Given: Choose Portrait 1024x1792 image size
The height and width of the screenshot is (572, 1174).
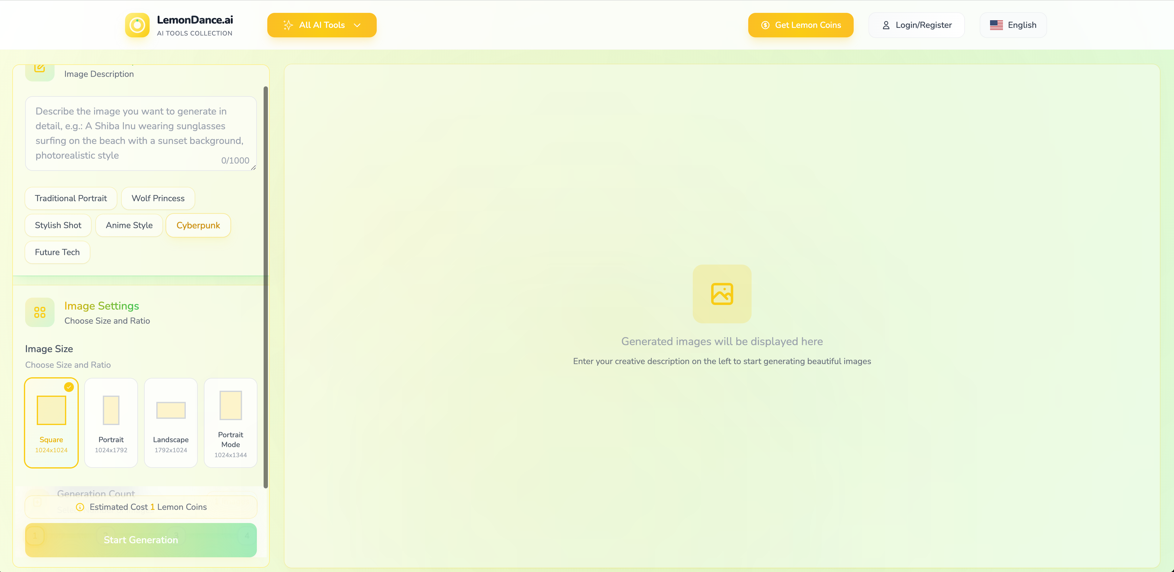Looking at the screenshot, I should [x=111, y=423].
